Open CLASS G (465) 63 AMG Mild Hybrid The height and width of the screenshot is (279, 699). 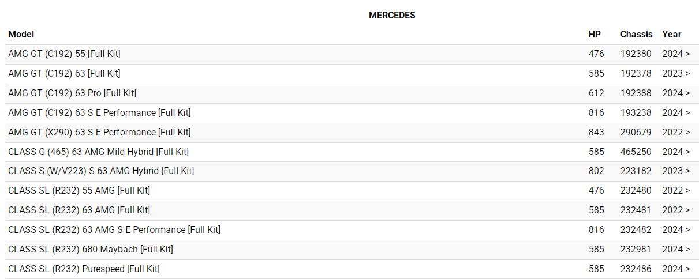pyautogui.click(x=98, y=152)
